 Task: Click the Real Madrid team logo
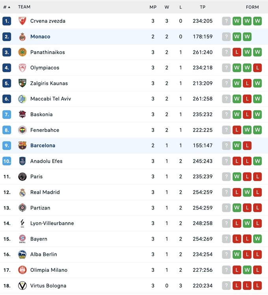(x=22, y=192)
